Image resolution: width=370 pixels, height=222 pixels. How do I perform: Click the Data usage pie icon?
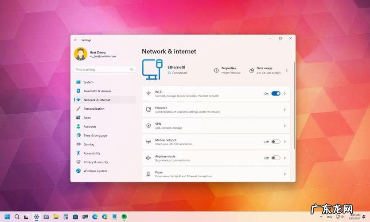[252, 71]
